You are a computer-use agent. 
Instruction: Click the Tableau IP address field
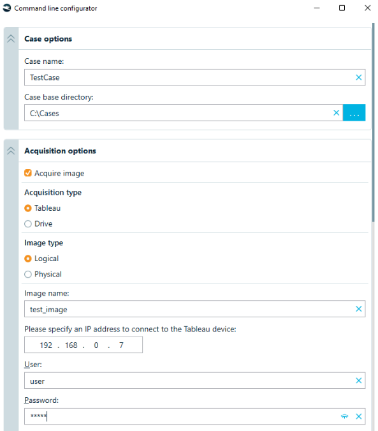[84, 345]
